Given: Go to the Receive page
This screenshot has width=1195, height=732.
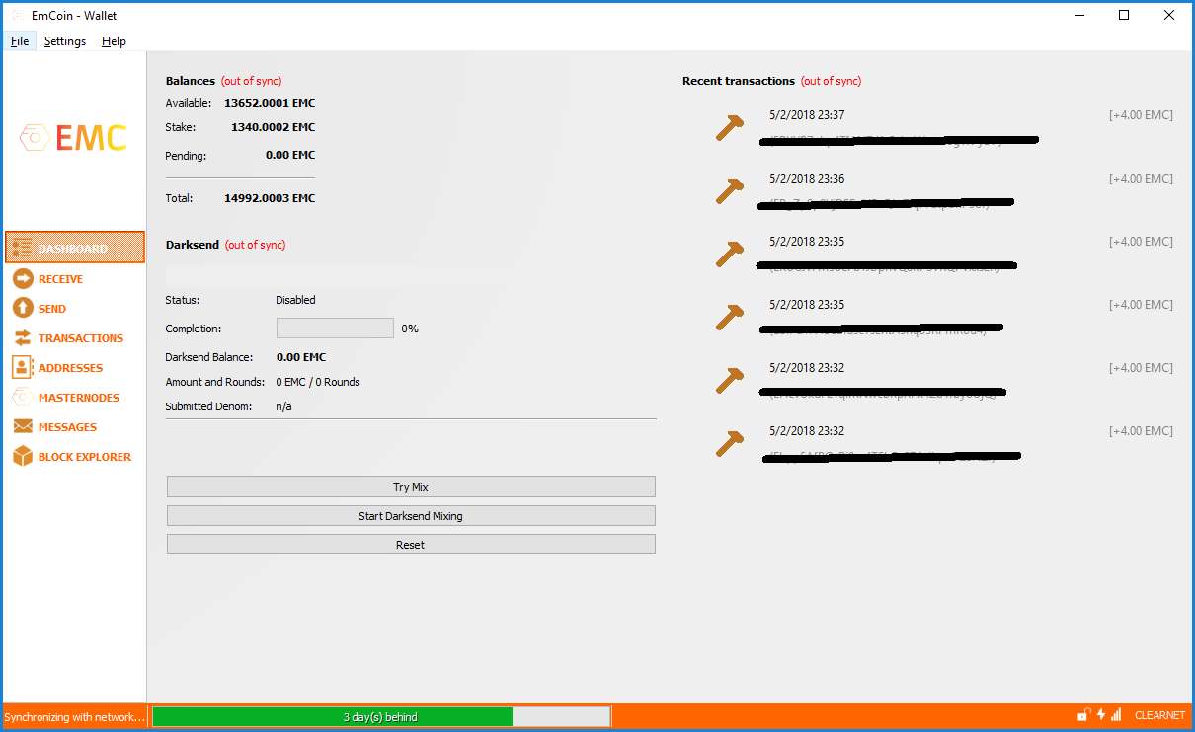Looking at the screenshot, I should click(x=48, y=279).
